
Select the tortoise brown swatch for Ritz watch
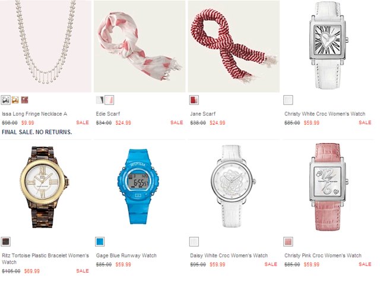(x=5, y=242)
